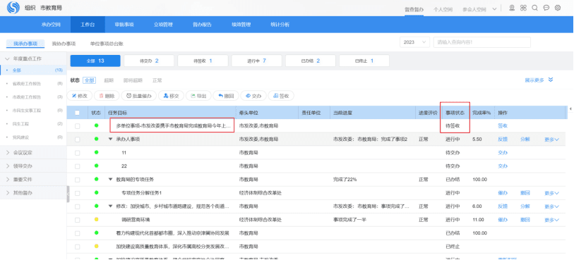574x260 pixels.
Task: Open the four-square apps grid icon
Action: 523,8
